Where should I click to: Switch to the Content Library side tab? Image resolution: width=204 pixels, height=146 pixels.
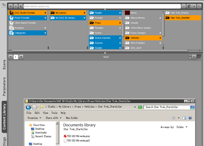pos(4,117)
